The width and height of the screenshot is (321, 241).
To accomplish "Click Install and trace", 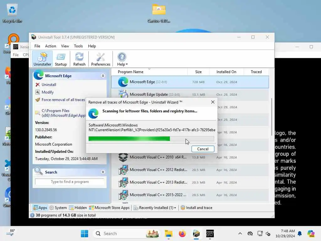I will click(x=196, y=208).
